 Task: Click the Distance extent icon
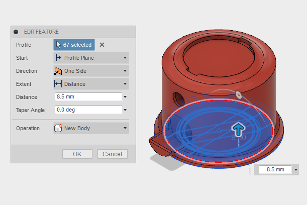58,84
